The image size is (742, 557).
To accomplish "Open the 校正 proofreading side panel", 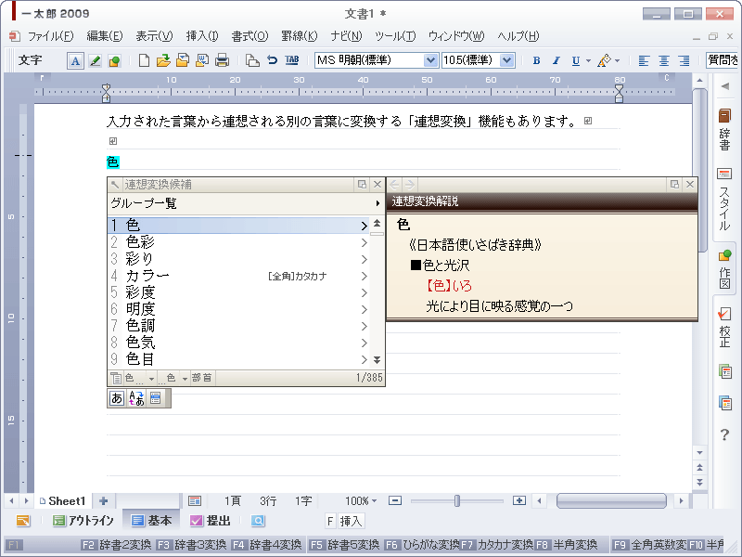I will pos(724,326).
